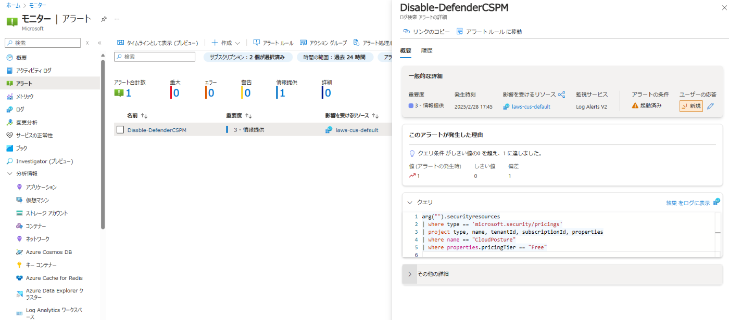The height and width of the screenshot is (320, 729).
Task: Go to ホーム breadcrumb
Action: [13, 5]
